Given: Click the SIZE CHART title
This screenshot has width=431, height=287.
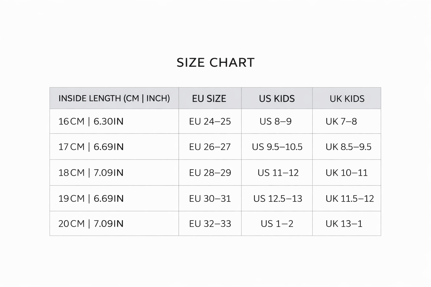Looking at the screenshot, I should [x=215, y=63].
